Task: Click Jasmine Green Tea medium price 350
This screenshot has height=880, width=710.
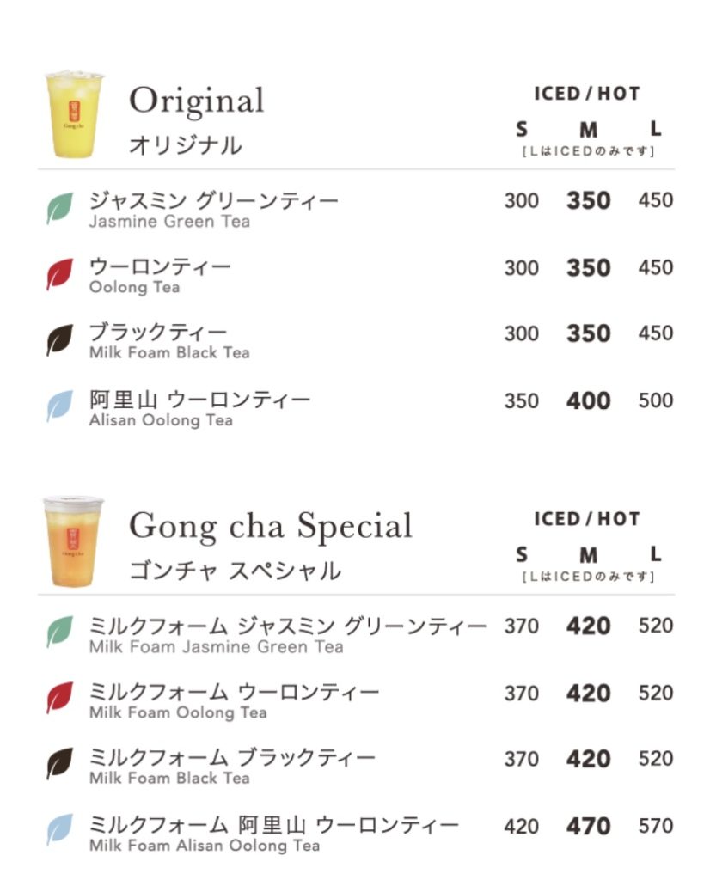Action: pyautogui.click(x=588, y=200)
